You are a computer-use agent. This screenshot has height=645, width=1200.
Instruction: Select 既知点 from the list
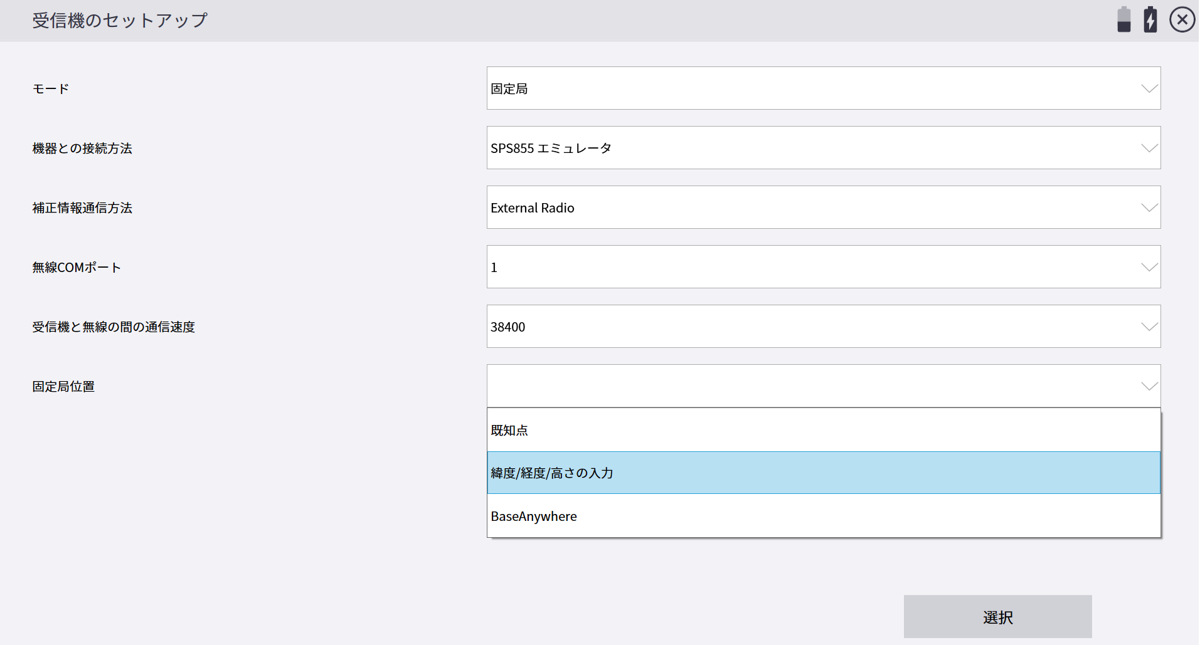(823, 430)
